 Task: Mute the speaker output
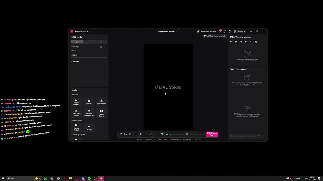coord(167,134)
